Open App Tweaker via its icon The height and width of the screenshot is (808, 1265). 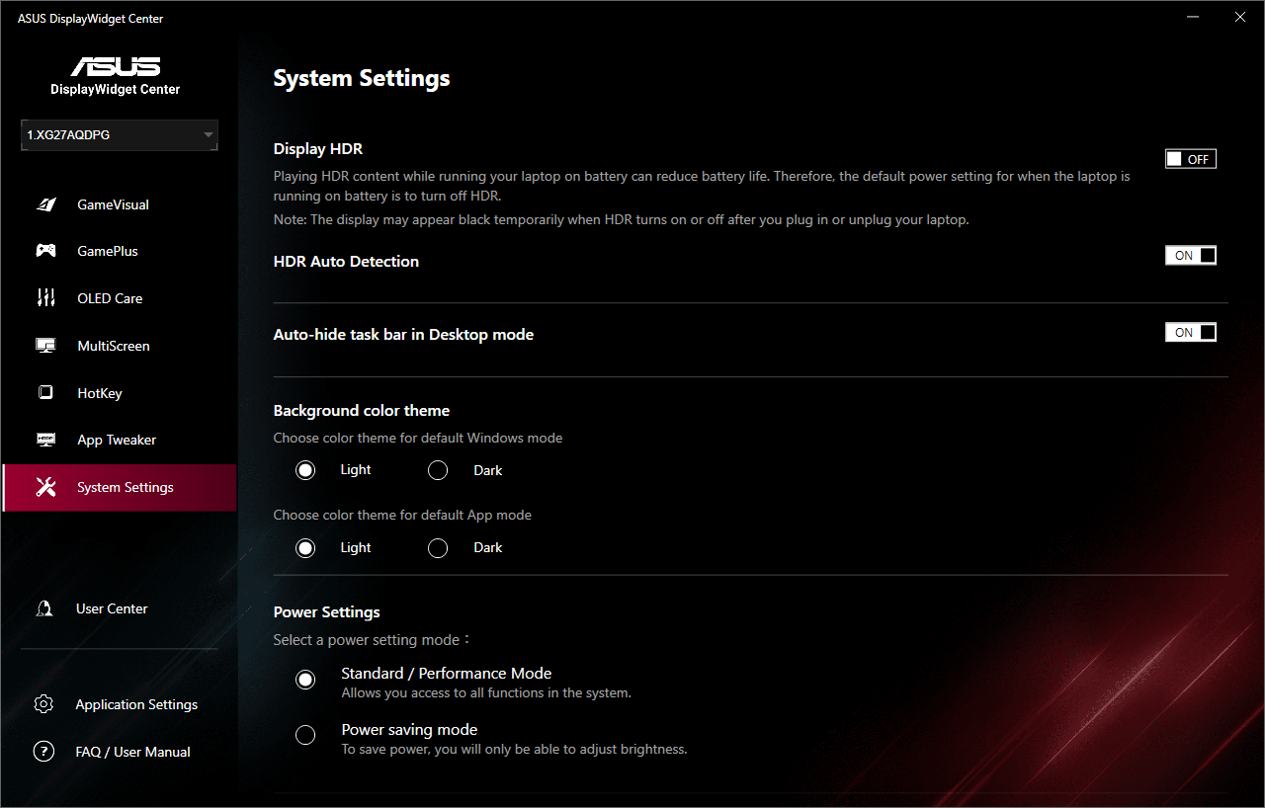pyautogui.click(x=45, y=440)
